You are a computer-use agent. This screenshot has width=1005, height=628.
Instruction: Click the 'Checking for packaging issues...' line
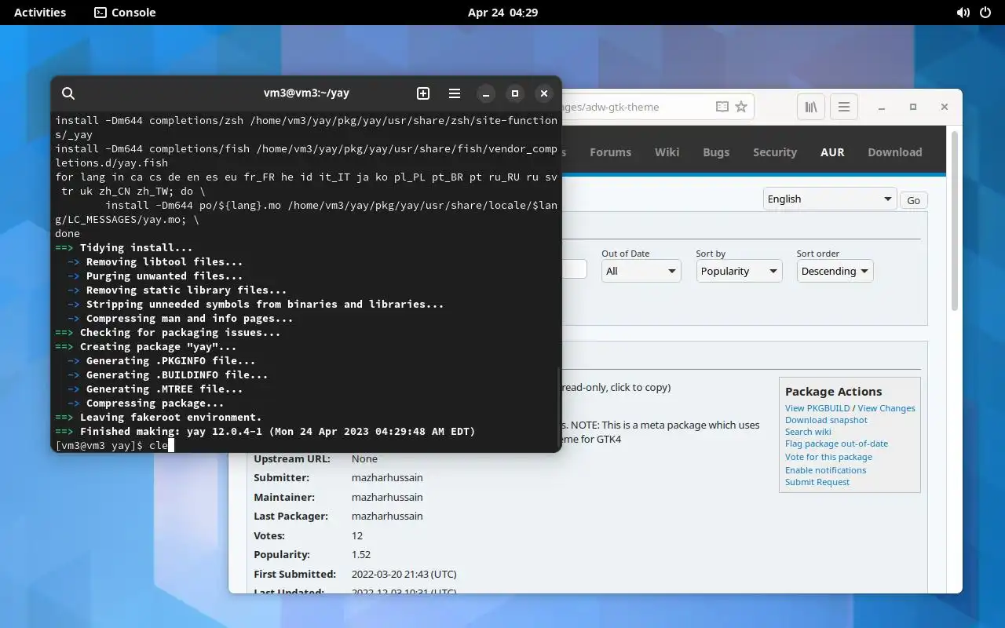tap(168, 332)
